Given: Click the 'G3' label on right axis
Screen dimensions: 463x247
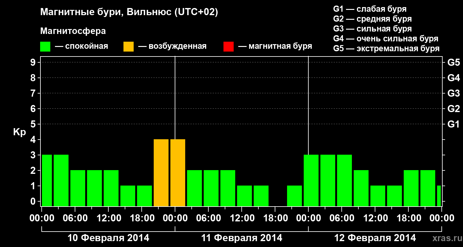Looking at the screenshot, I should (453, 93).
